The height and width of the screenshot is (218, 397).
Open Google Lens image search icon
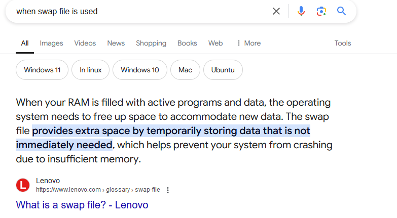(x=321, y=11)
